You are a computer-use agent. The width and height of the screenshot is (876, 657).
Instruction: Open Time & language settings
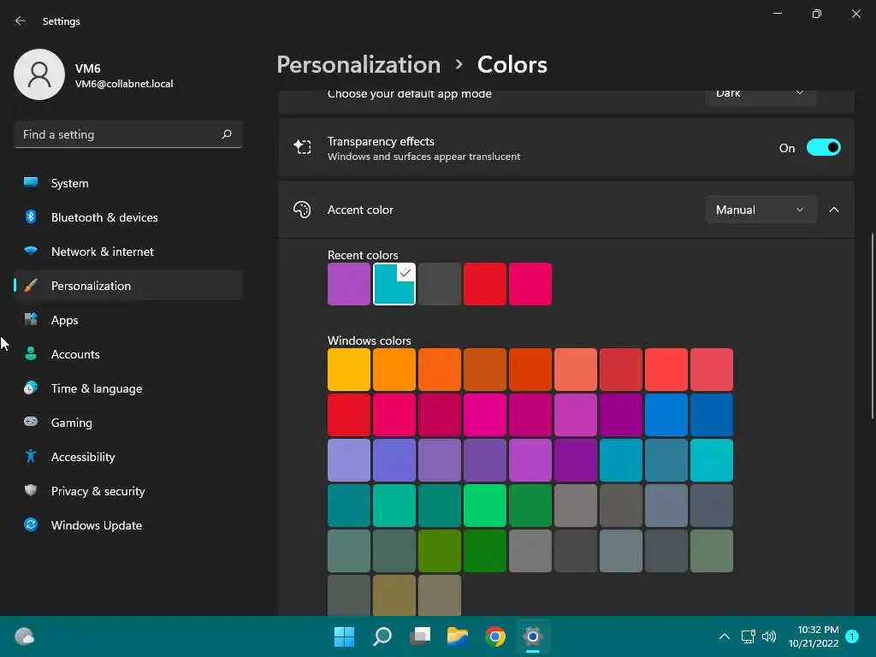tap(128, 388)
